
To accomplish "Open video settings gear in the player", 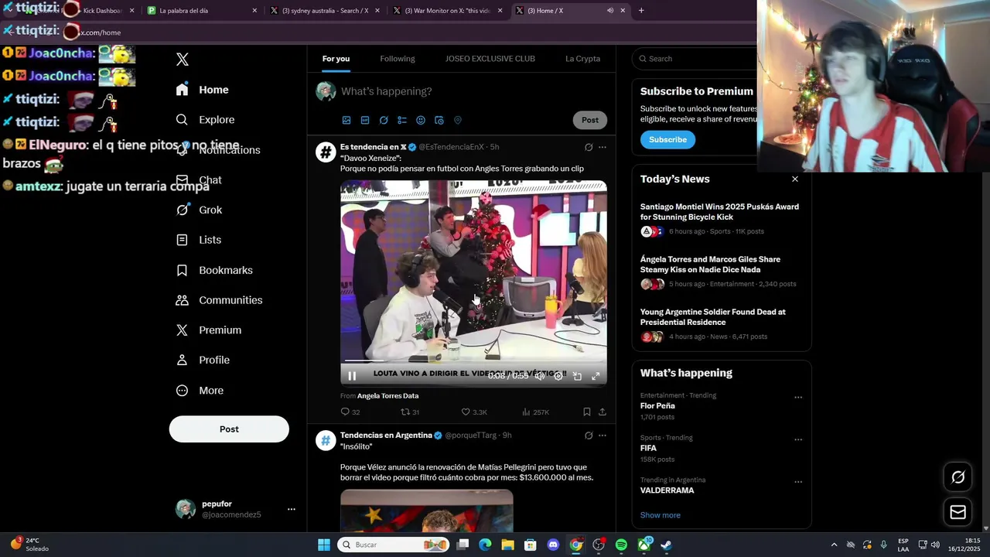I will (558, 376).
